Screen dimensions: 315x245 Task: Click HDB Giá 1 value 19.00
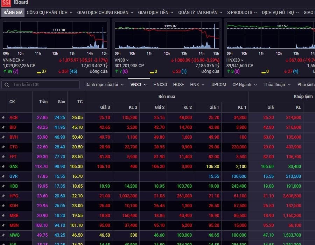[214, 186]
